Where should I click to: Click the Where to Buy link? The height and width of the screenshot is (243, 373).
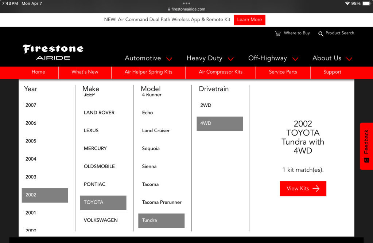(297, 33)
